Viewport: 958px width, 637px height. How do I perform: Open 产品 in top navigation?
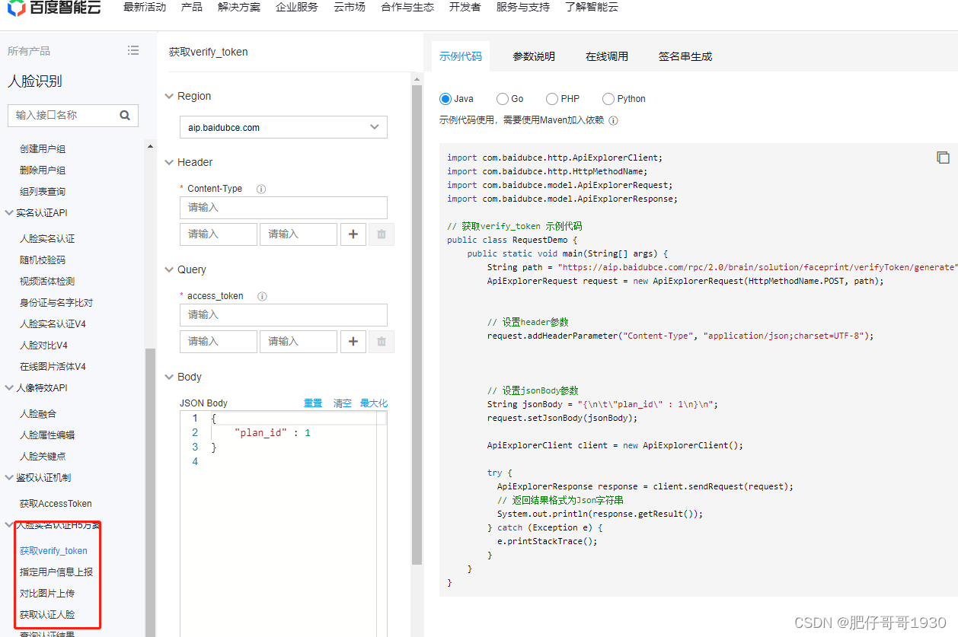pyautogui.click(x=192, y=7)
